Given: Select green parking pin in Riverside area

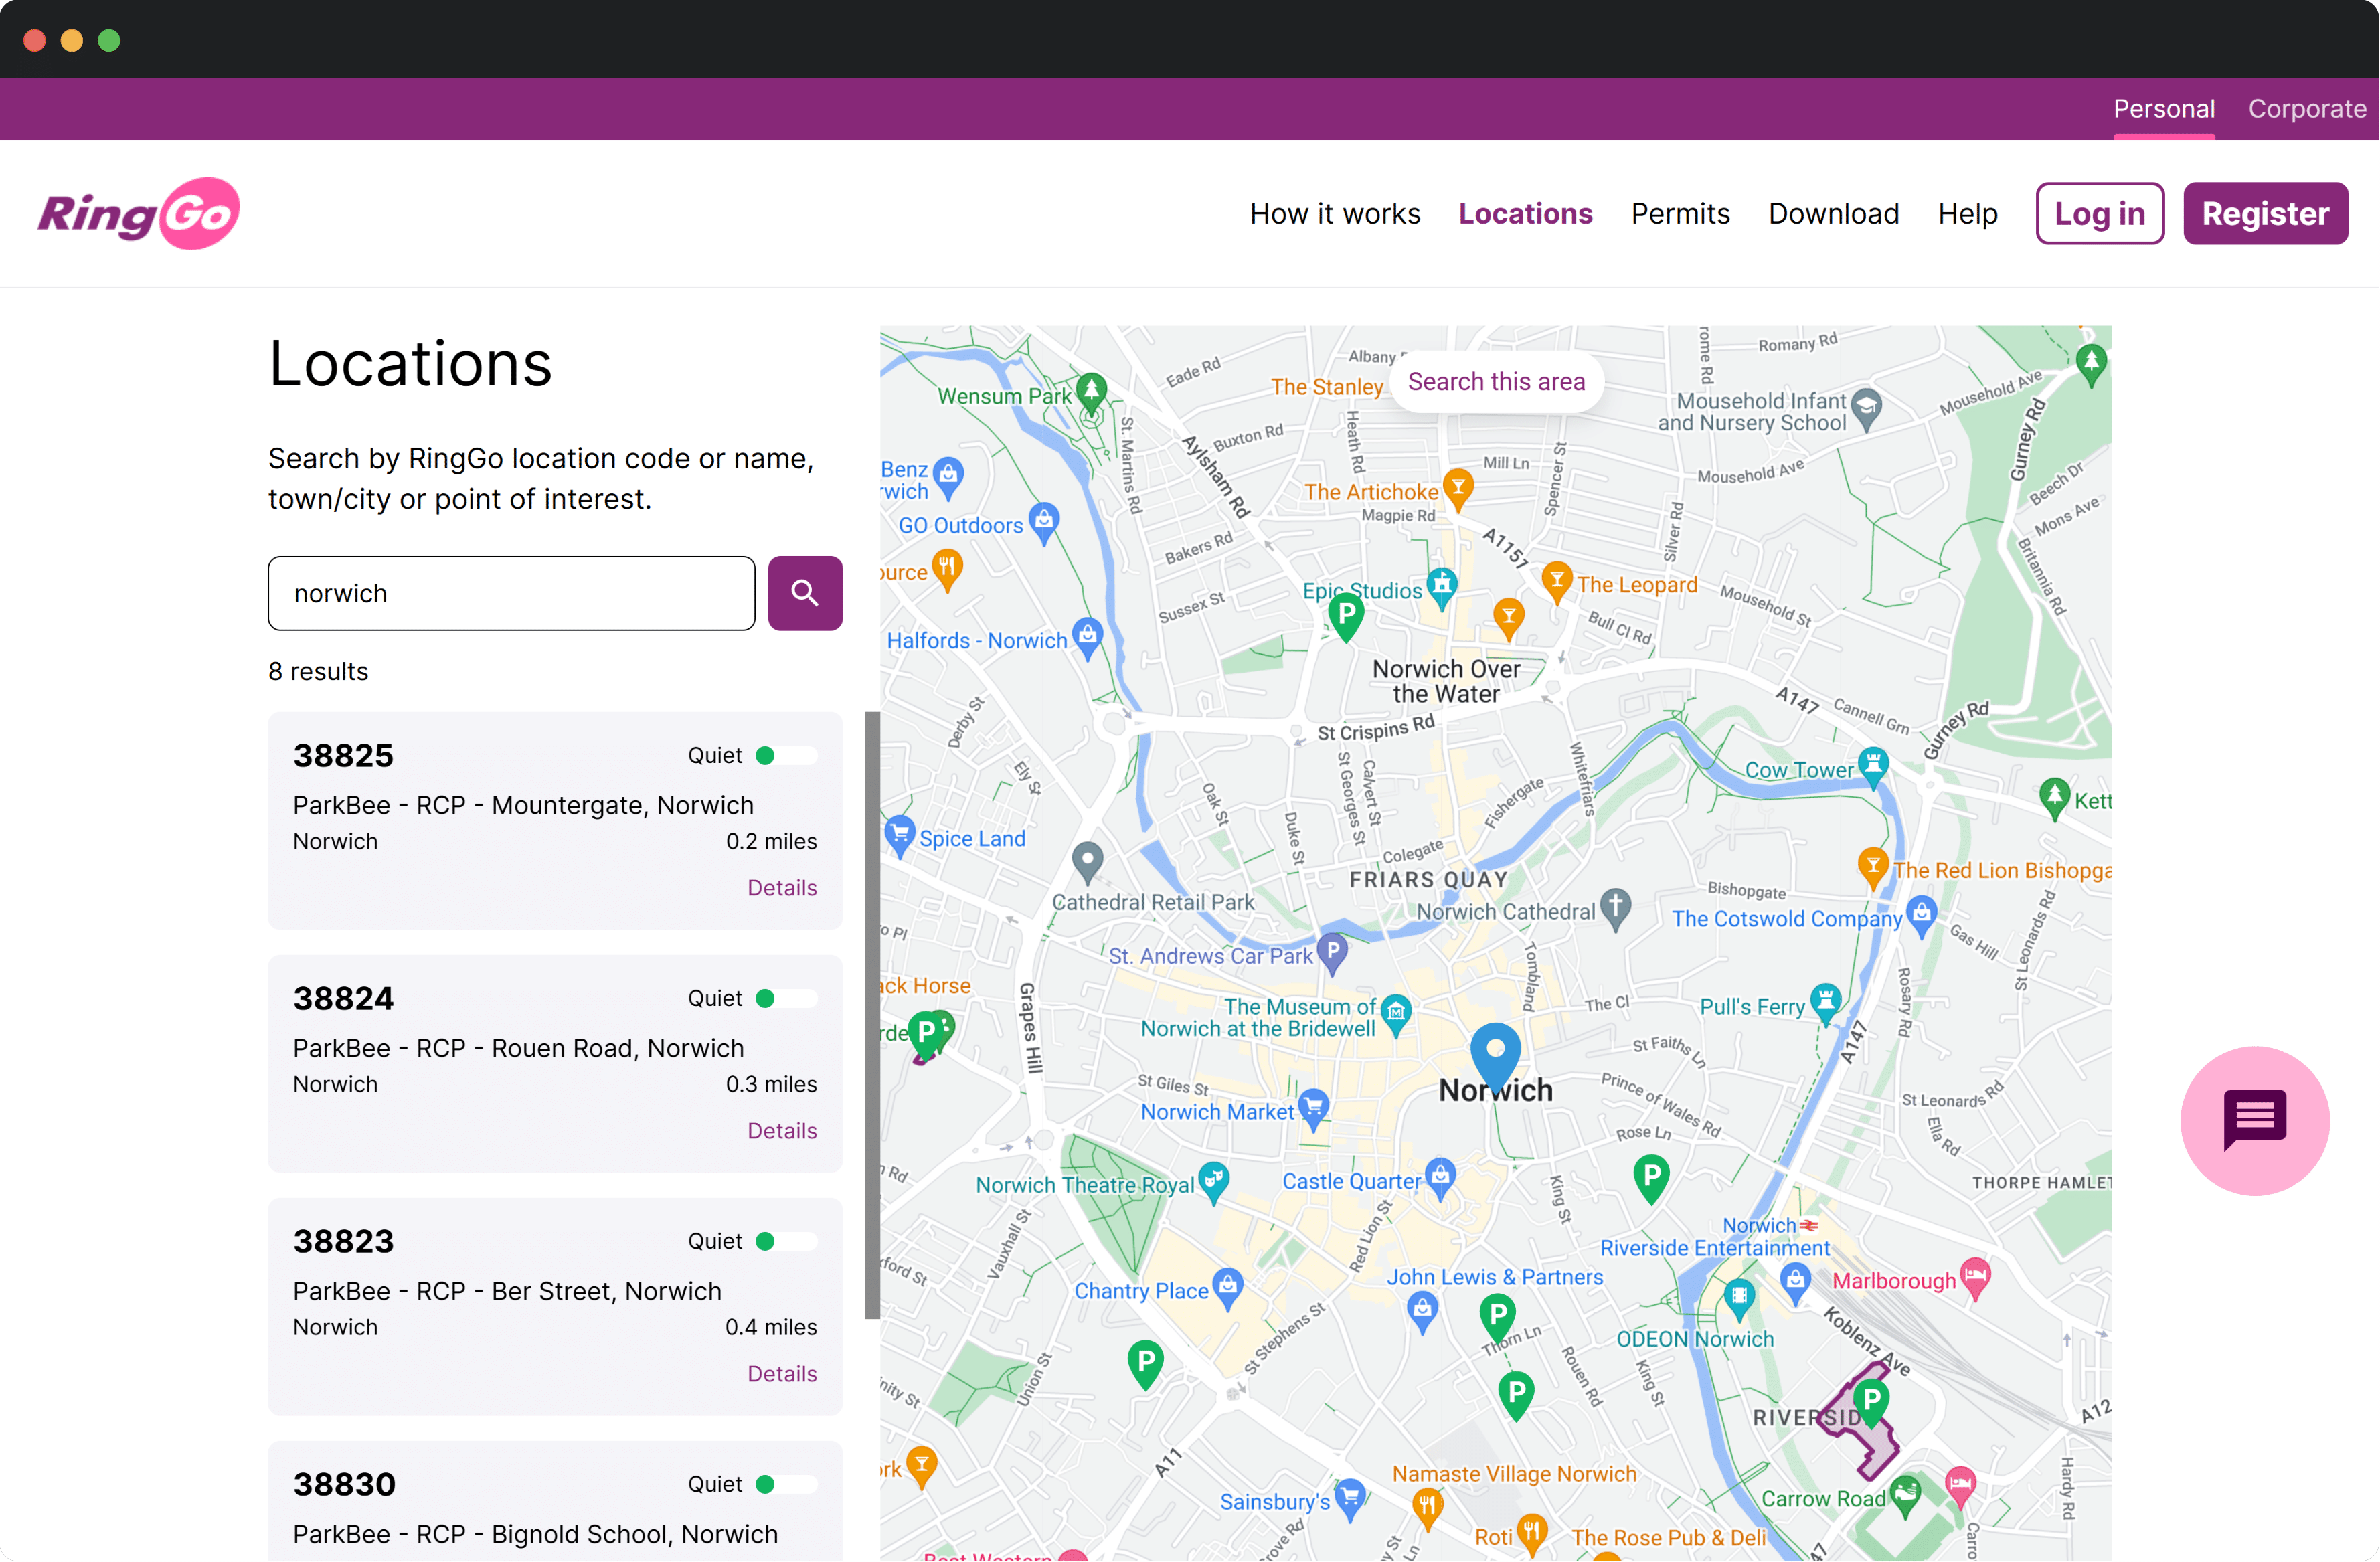Looking at the screenshot, I should [1870, 1401].
